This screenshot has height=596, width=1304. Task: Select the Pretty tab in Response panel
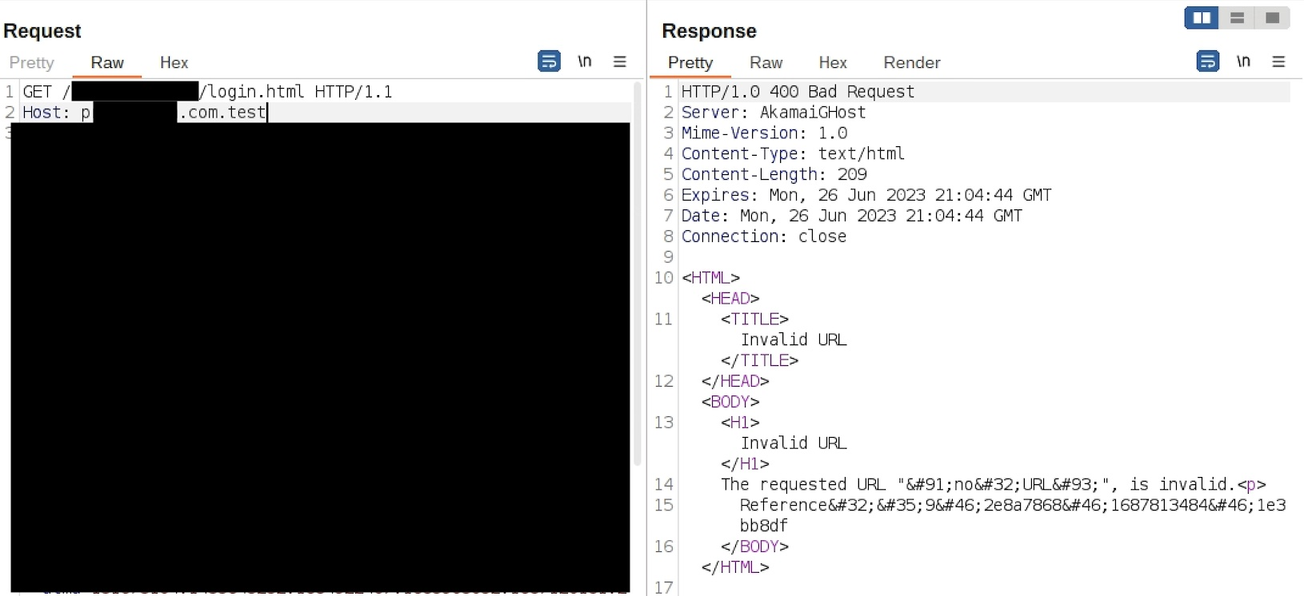(x=690, y=62)
